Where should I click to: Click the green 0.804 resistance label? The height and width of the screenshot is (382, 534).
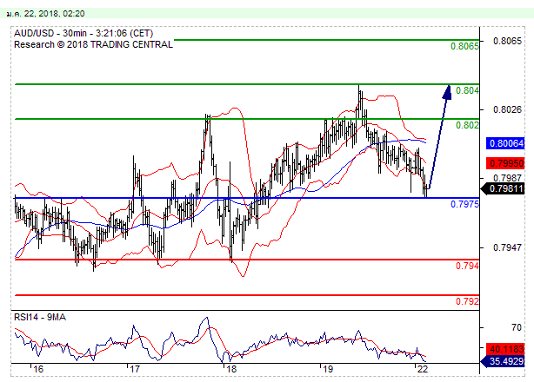click(x=467, y=90)
